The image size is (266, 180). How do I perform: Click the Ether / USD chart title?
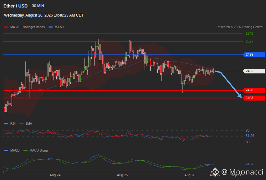pyautogui.click(x=15, y=6)
